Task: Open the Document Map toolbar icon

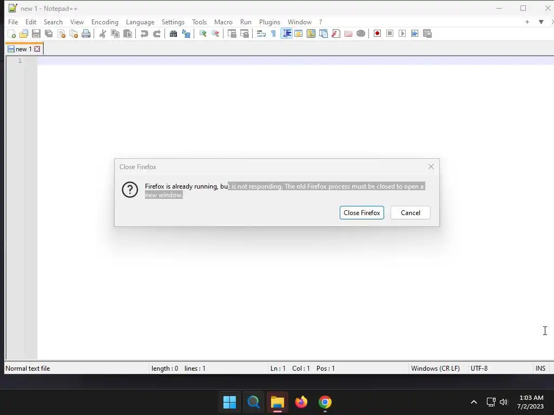Action: coord(311,34)
